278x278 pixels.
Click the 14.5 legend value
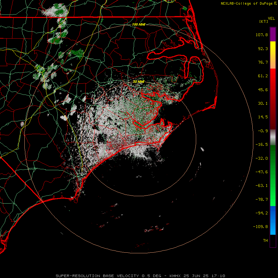[263, 117]
